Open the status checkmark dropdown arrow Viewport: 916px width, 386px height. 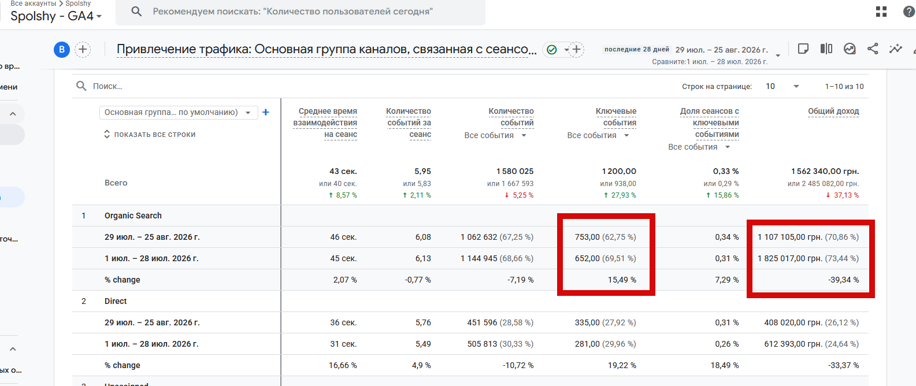coord(566,50)
